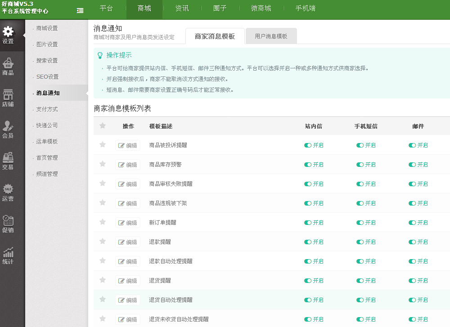Switch to the 手机端 top menu
The image size is (450, 327).
pos(306,8)
